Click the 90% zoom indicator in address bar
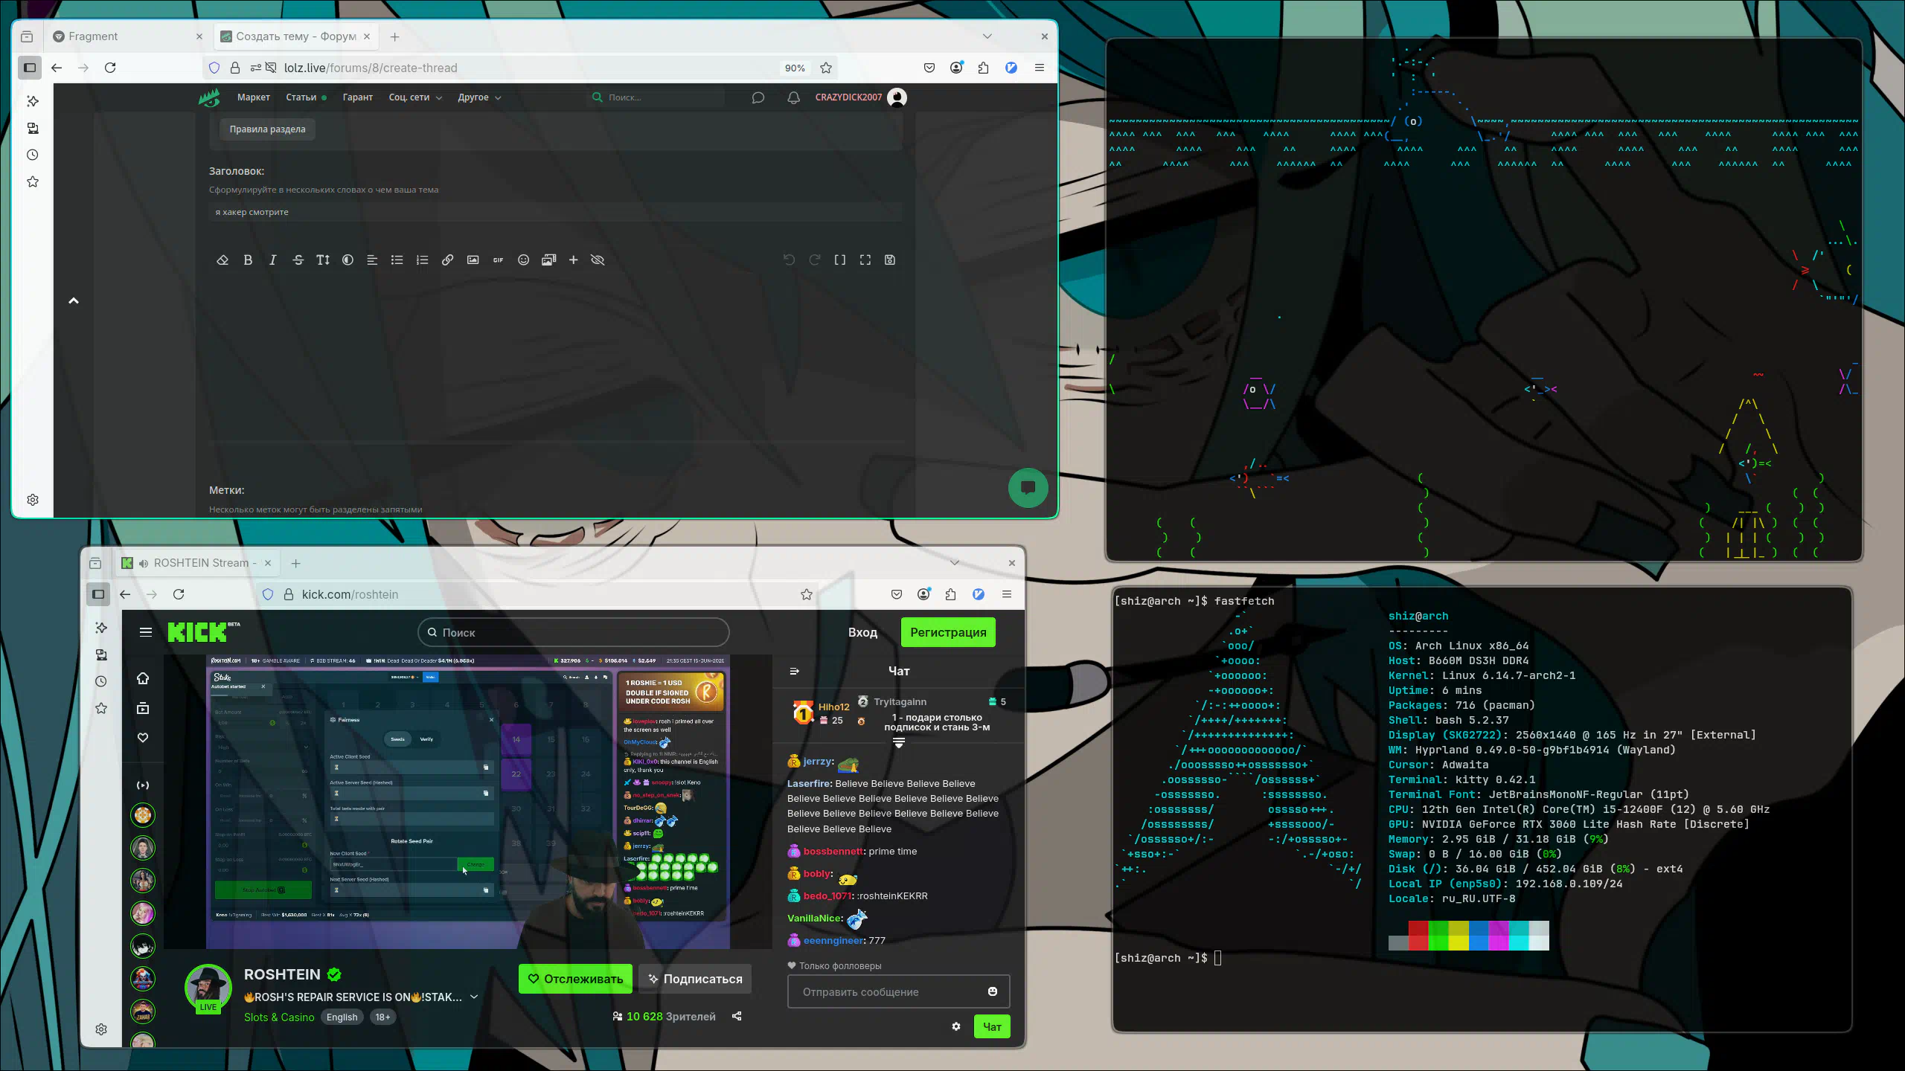Image resolution: width=1905 pixels, height=1071 pixels. 795,68
